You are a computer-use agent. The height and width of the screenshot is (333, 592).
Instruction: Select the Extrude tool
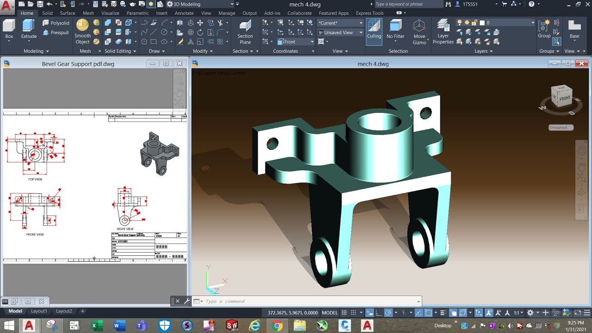(x=29, y=29)
